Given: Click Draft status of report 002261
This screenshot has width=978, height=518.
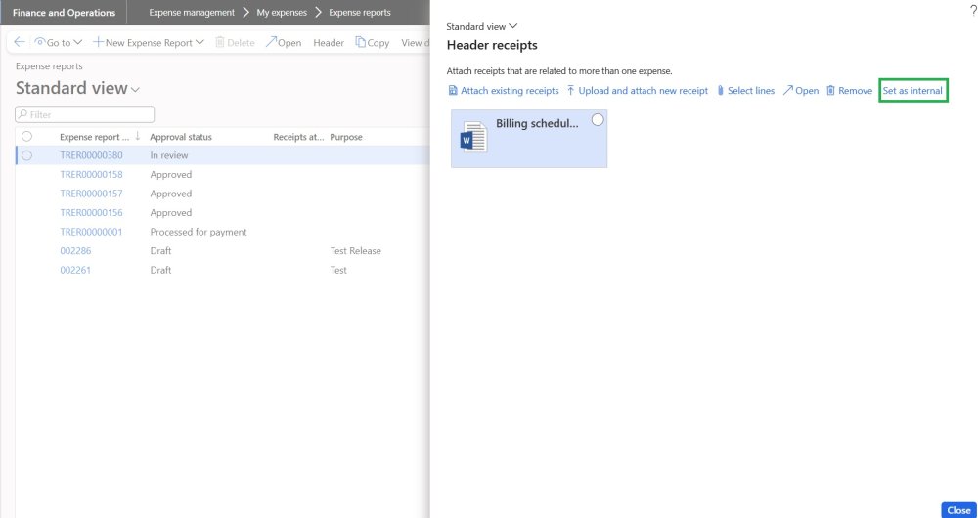Looking at the screenshot, I should pos(160,270).
